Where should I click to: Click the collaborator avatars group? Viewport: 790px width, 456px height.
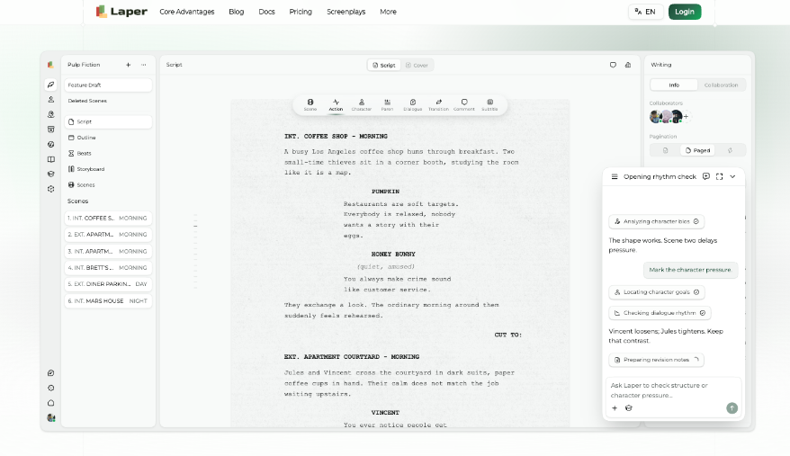coord(666,116)
